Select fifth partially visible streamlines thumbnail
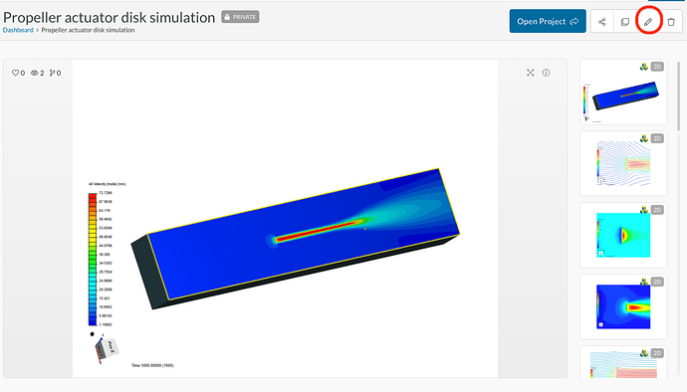Viewport: 687px width, 392px height. [623, 362]
